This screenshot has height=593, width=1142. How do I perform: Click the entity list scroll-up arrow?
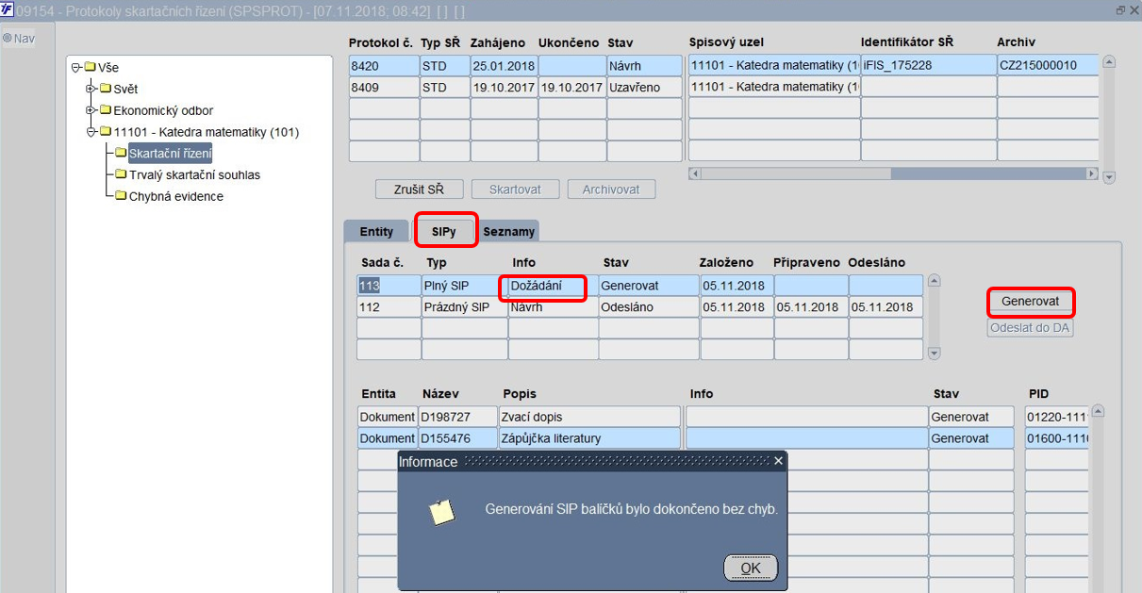[x=1097, y=412]
